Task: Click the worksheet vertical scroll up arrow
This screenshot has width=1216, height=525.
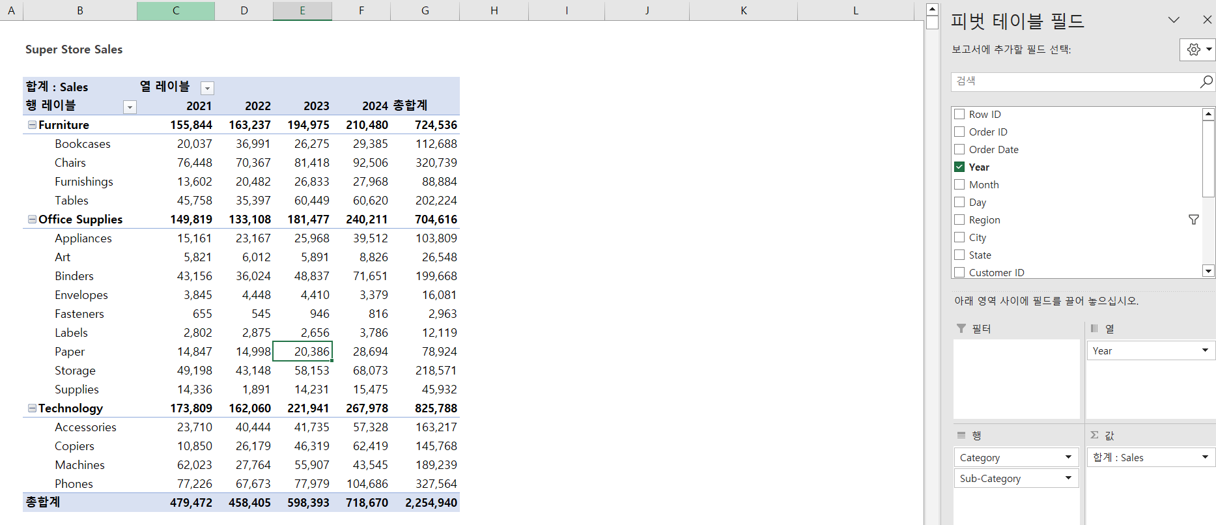Action: pyautogui.click(x=932, y=9)
